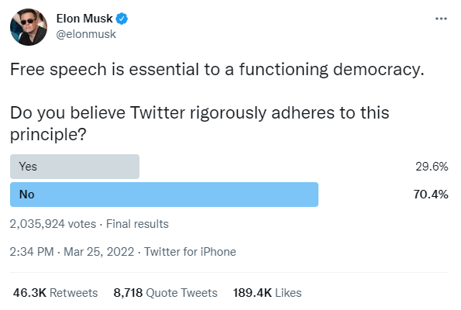
Task: View the 8,718 Quote Tweets list
Action: tap(166, 293)
